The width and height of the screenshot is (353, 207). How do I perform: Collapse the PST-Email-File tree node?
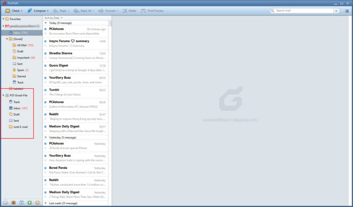click(x=3, y=96)
